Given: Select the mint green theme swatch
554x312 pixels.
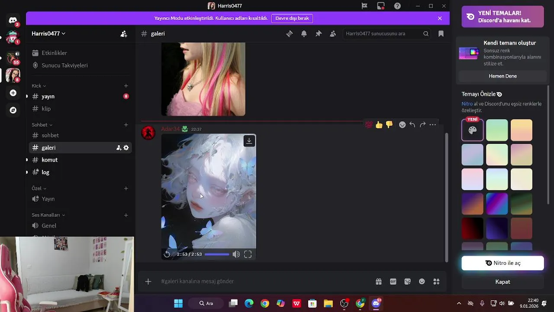Looking at the screenshot, I should (497, 130).
